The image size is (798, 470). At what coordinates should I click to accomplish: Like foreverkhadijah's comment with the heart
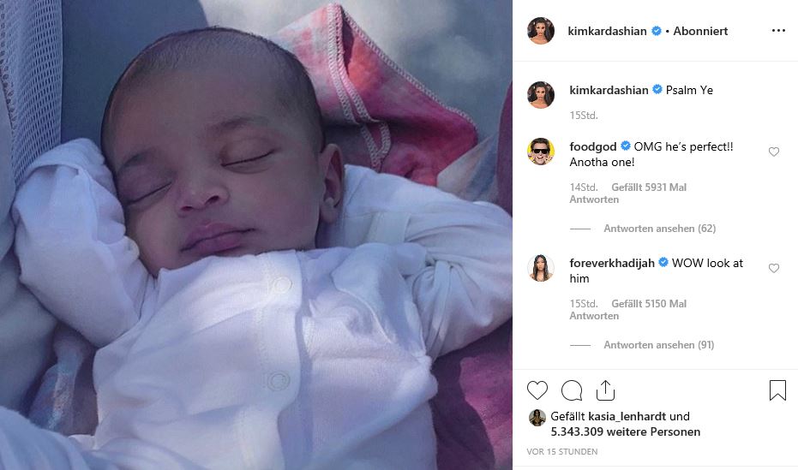click(773, 268)
